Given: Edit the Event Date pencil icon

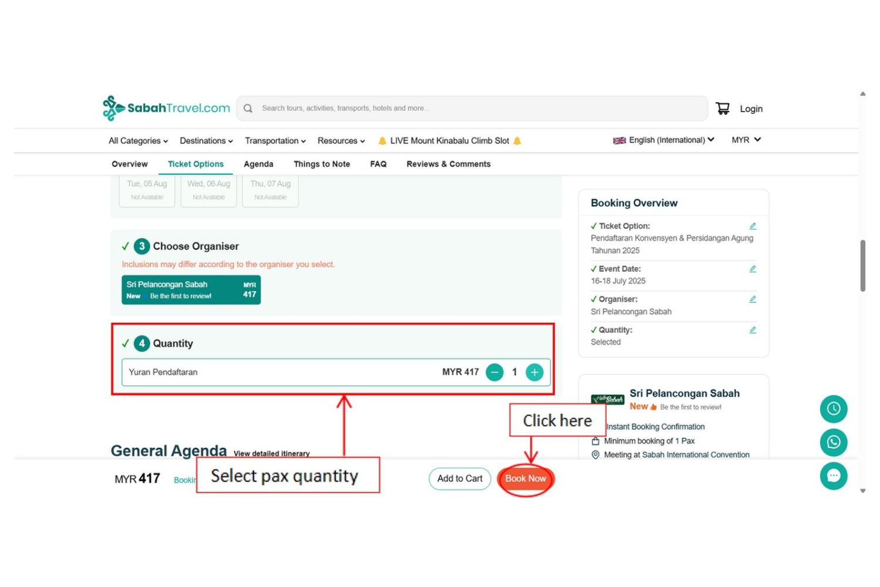Looking at the screenshot, I should 753,269.
